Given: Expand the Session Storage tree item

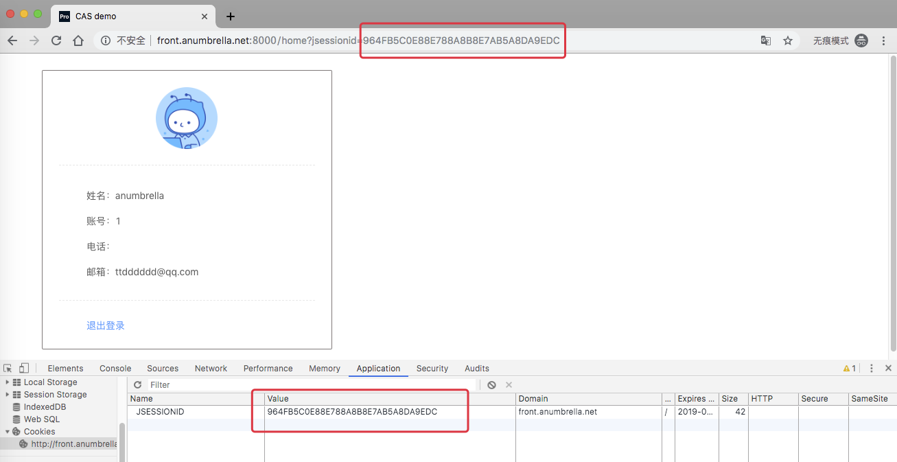Looking at the screenshot, I should (7, 394).
